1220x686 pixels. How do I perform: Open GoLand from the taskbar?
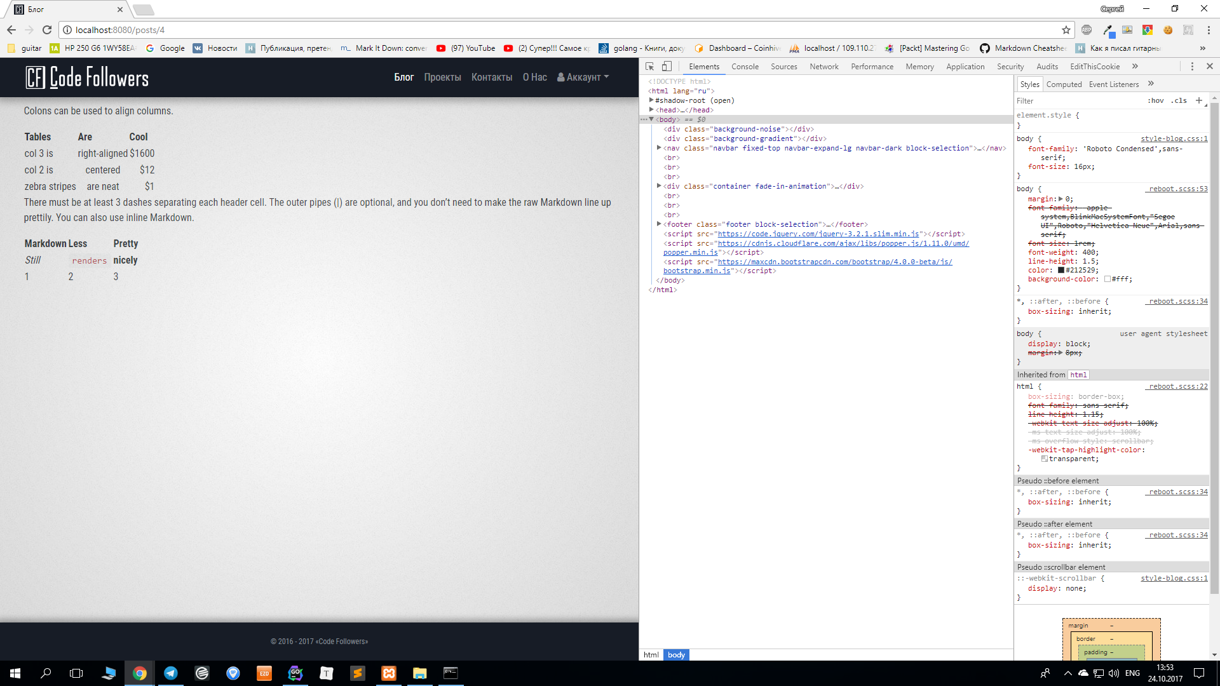[x=295, y=673]
